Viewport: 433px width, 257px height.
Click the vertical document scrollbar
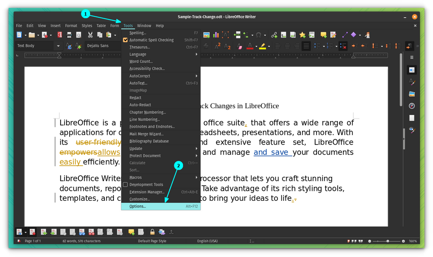tap(401, 80)
